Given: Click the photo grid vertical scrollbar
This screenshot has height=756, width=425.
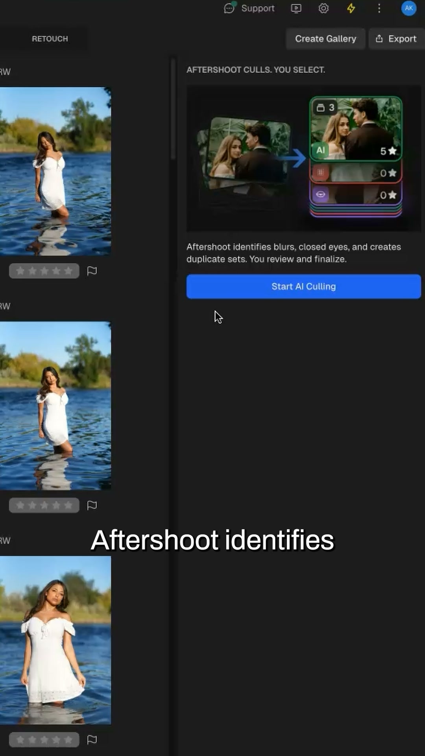Looking at the screenshot, I should [x=173, y=109].
